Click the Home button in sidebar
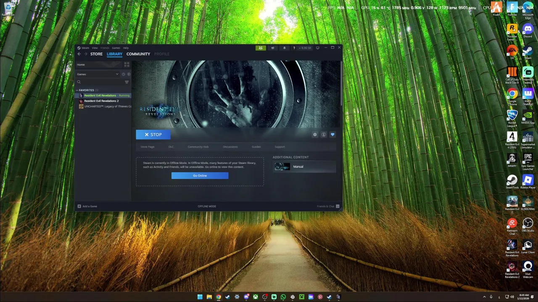 pyautogui.click(x=99, y=65)
